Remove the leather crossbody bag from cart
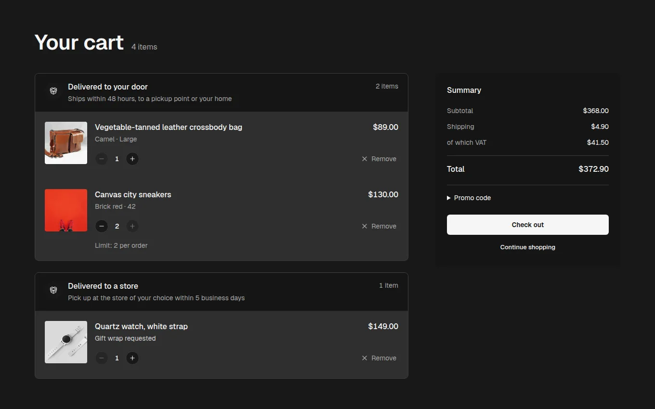The width and height of the screenshot is (655, 409). [x=379, y=159]
